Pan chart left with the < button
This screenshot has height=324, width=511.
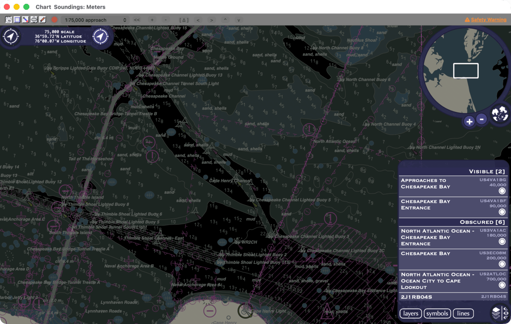click(x=198, y=20)
